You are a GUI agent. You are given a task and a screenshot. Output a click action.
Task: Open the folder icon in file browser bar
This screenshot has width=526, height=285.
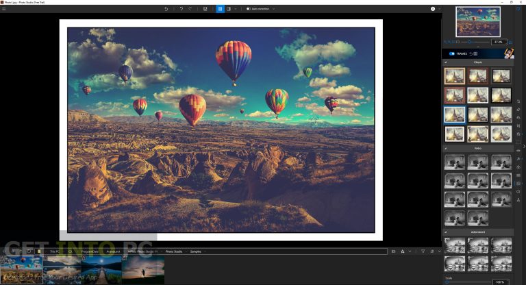(x=393, y=251)
